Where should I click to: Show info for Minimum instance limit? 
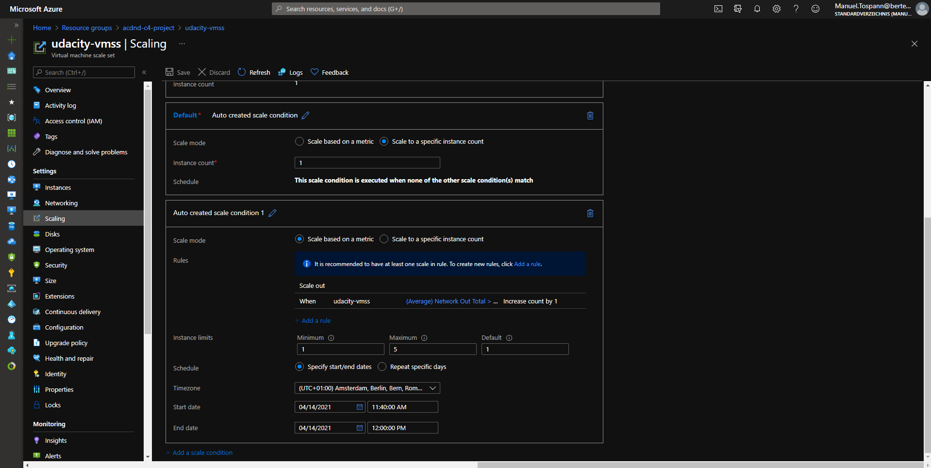point(331,338)
